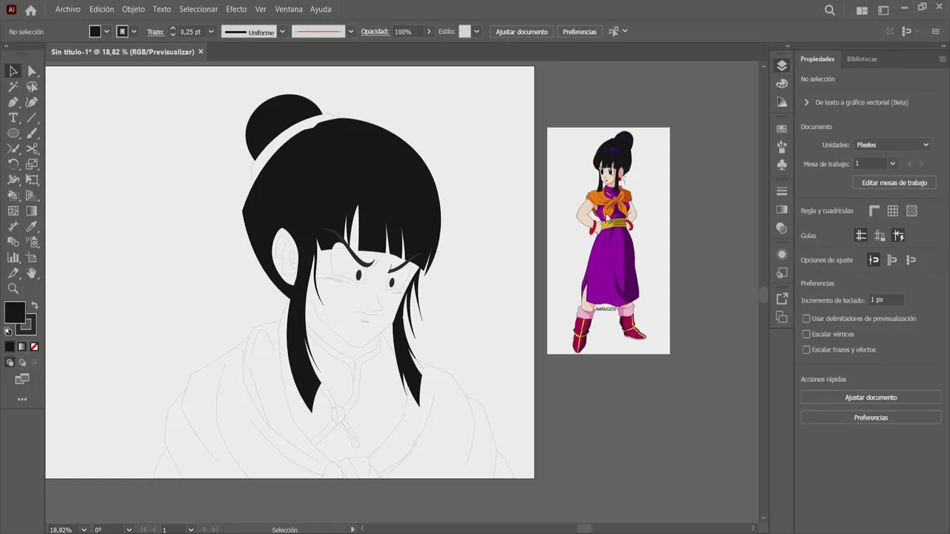Open the Ventana menu
This screenshot has height=534, width=950.
point(289,10)
